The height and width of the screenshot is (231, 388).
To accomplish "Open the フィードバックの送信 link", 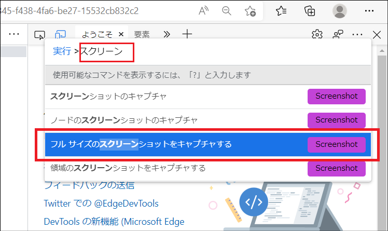I will click(89, 185).
